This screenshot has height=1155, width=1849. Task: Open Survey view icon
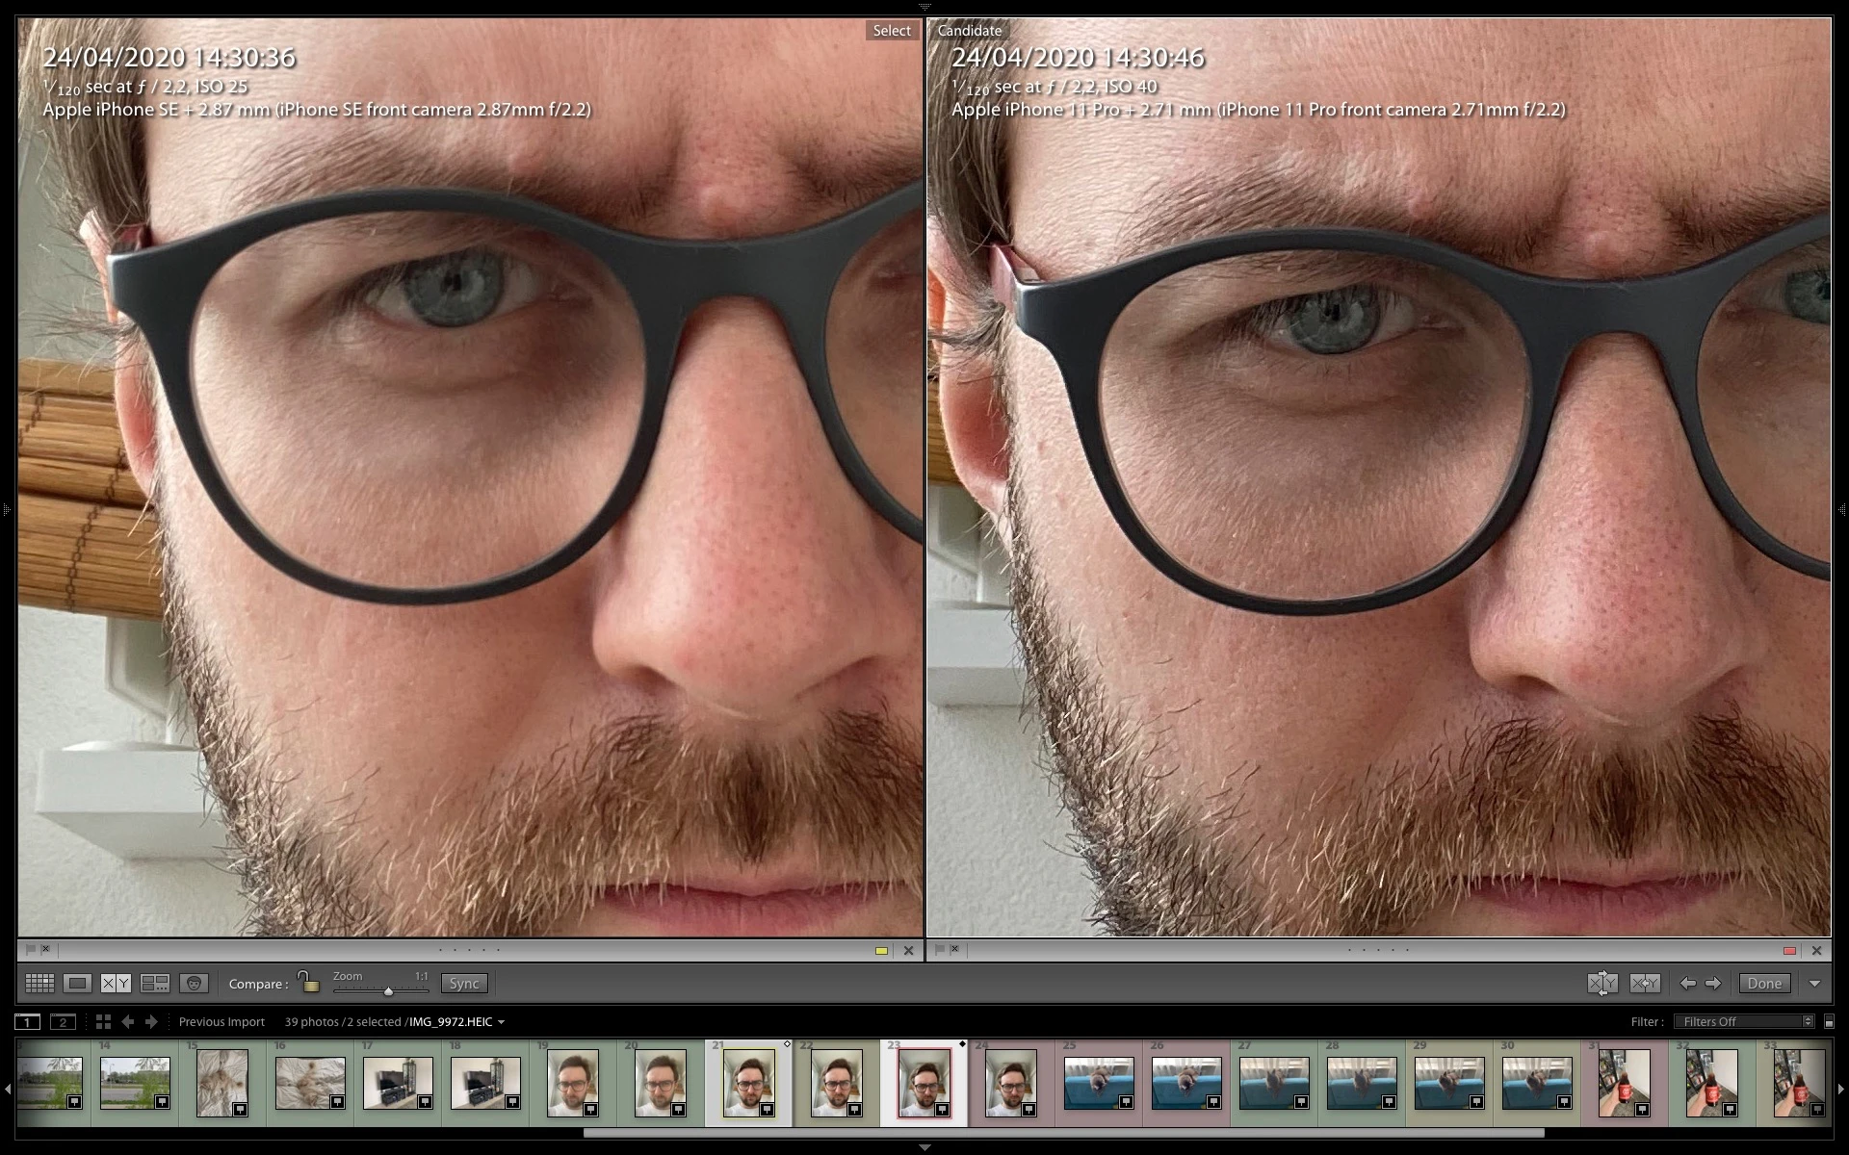point(154,983)
